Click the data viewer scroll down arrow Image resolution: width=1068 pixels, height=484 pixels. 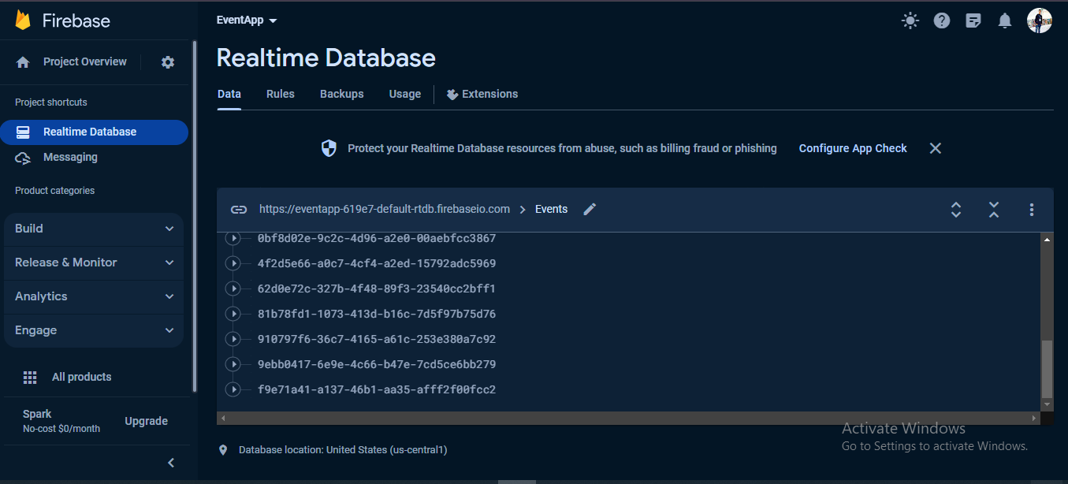point(1047,404)
